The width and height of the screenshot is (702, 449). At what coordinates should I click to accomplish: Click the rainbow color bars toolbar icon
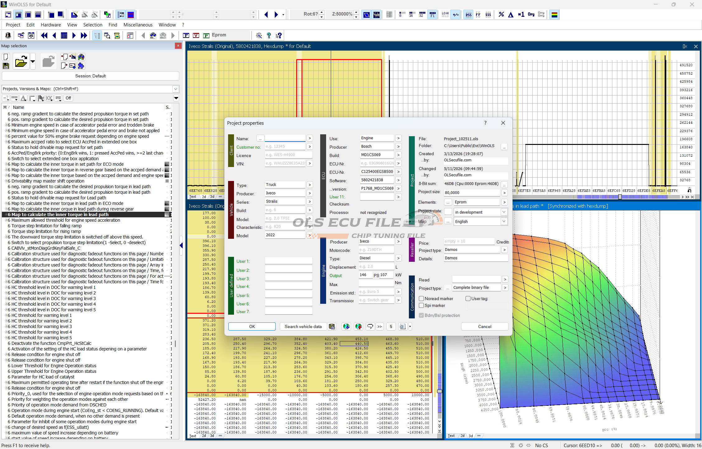click(554, 15)
